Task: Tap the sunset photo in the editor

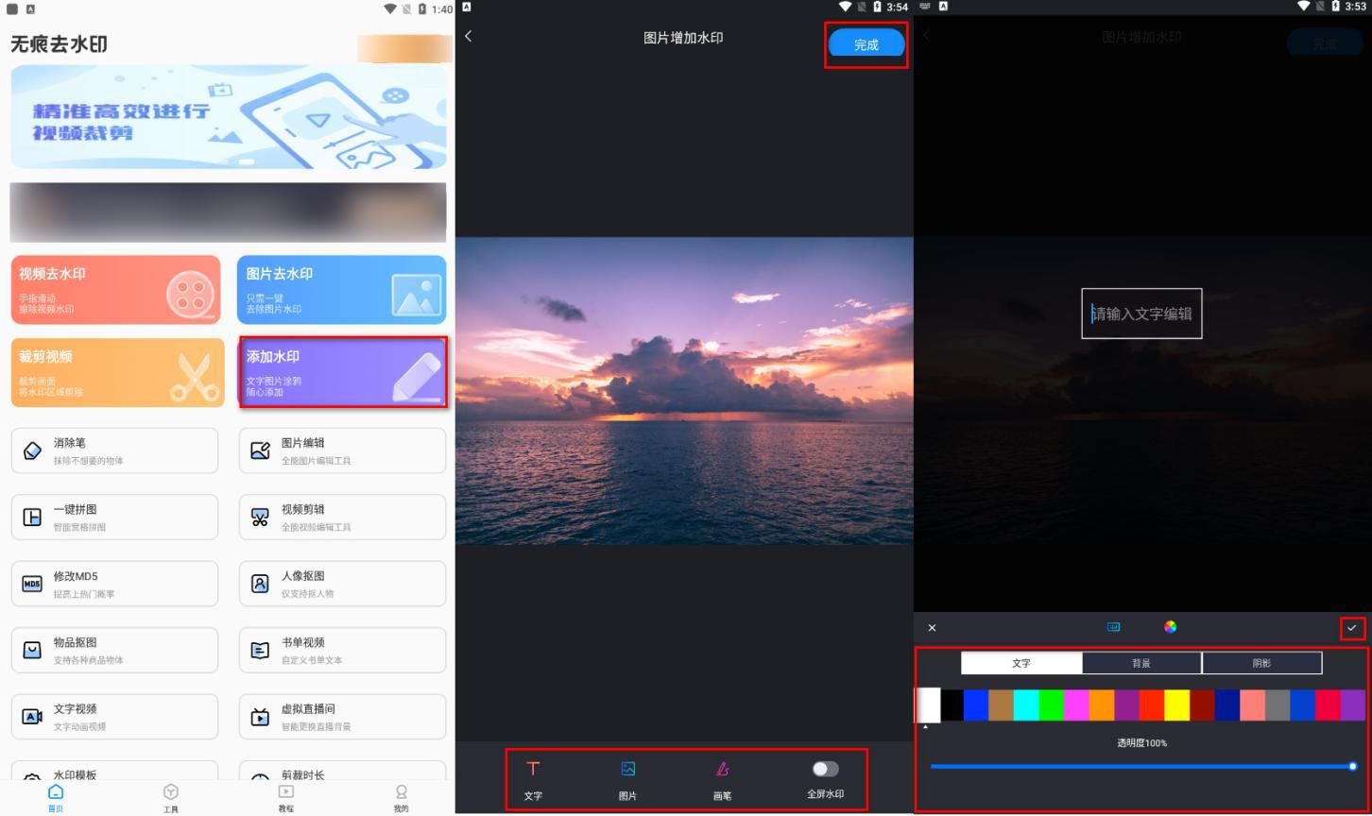Action: [684, 390]
